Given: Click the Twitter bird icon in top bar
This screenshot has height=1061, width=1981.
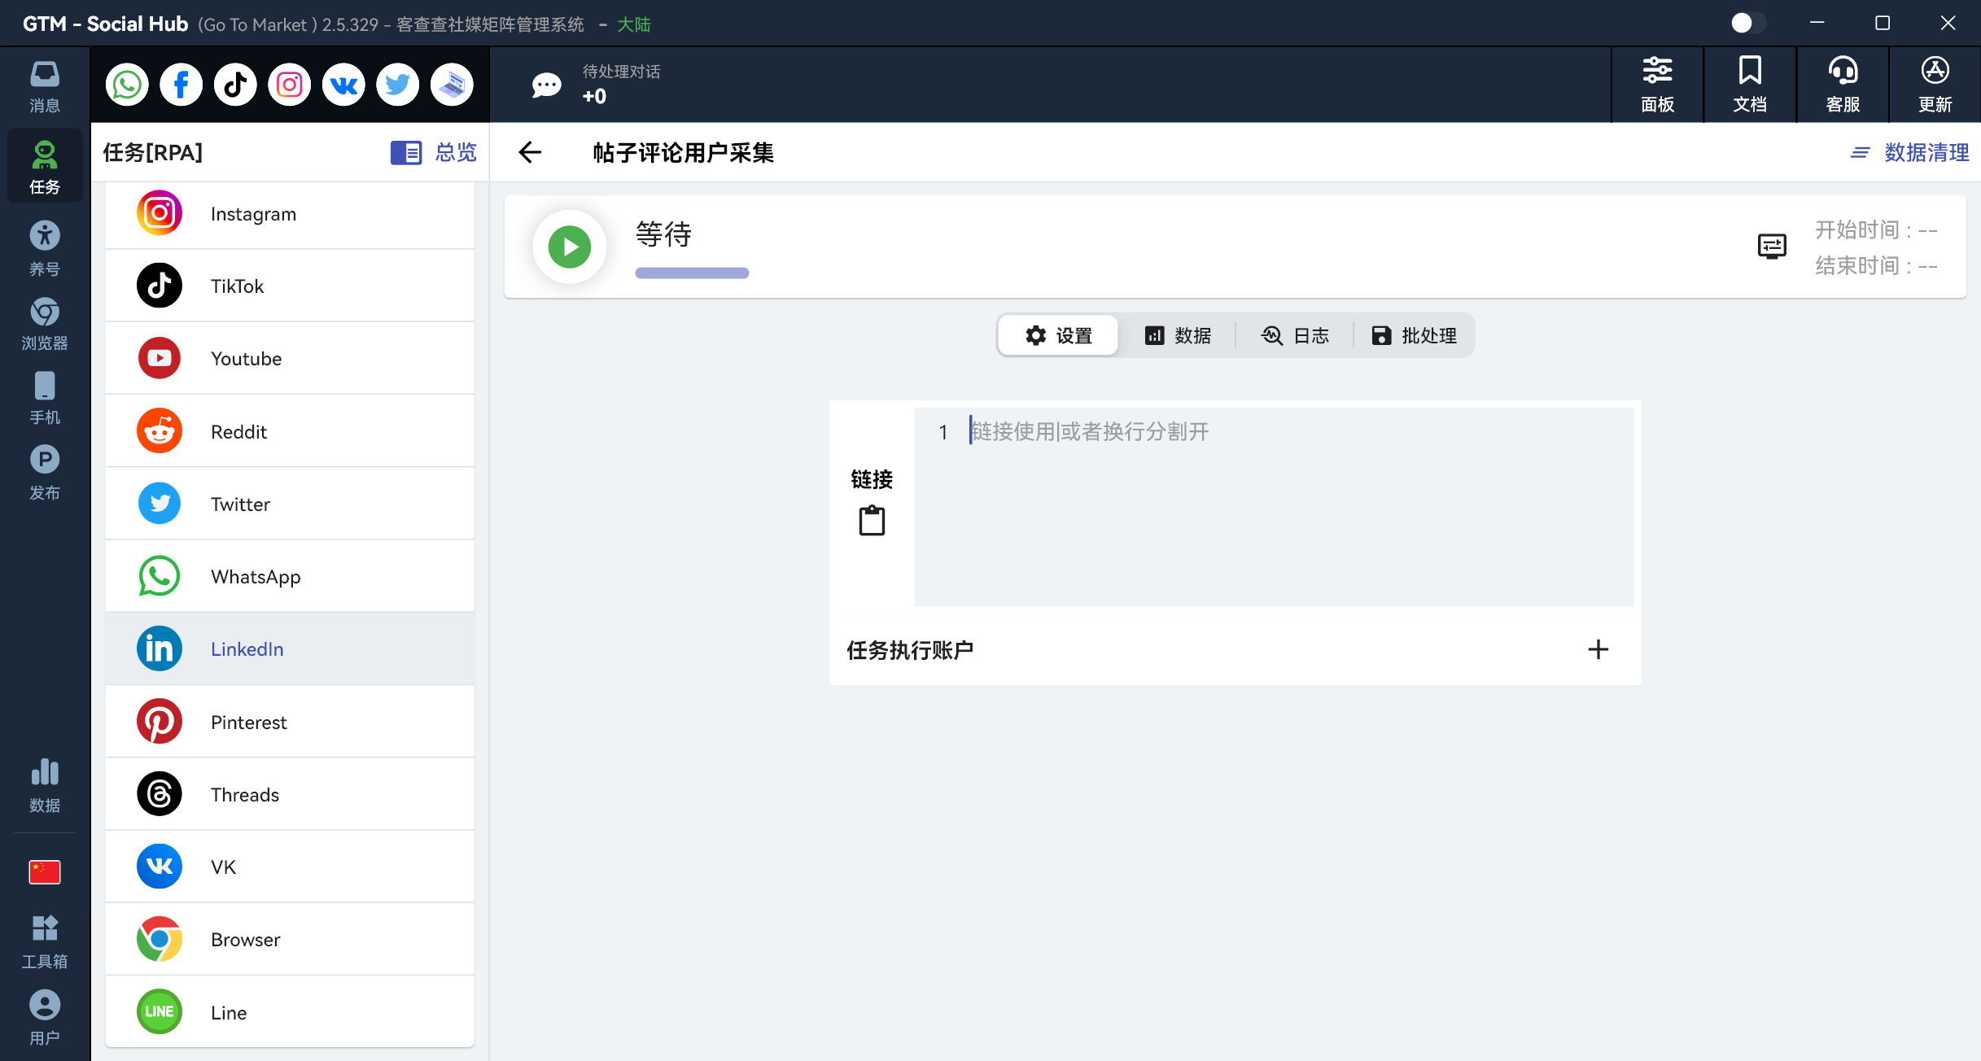Looking at the screenshot, I should pos(398,85).
